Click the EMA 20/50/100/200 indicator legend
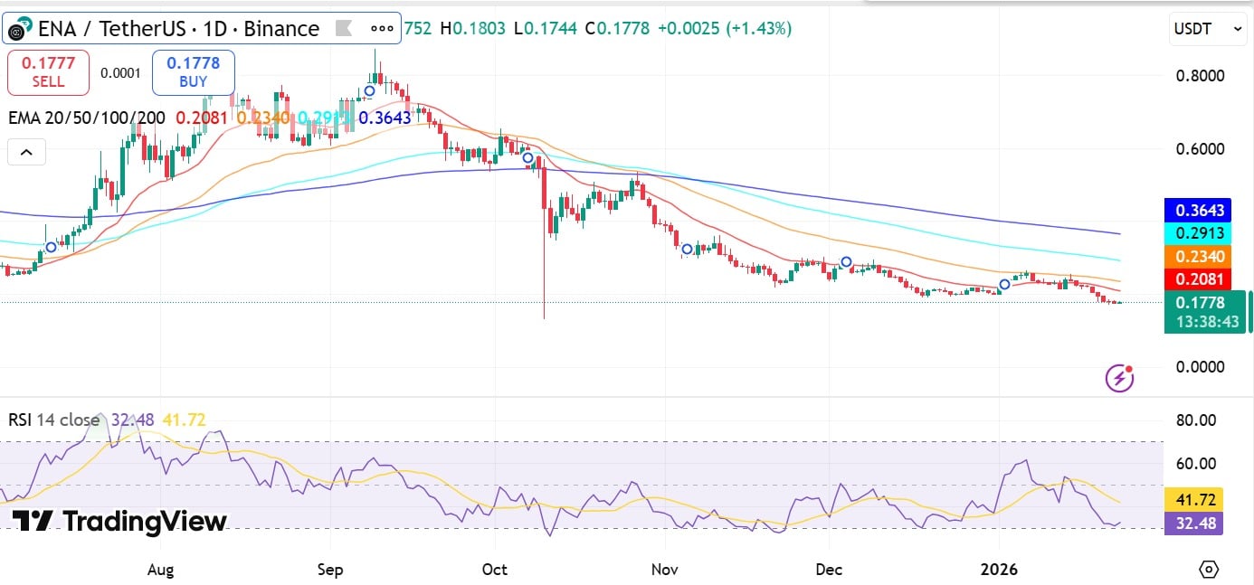The width and height of the screenshot is (1254, 585). point(86,118)
